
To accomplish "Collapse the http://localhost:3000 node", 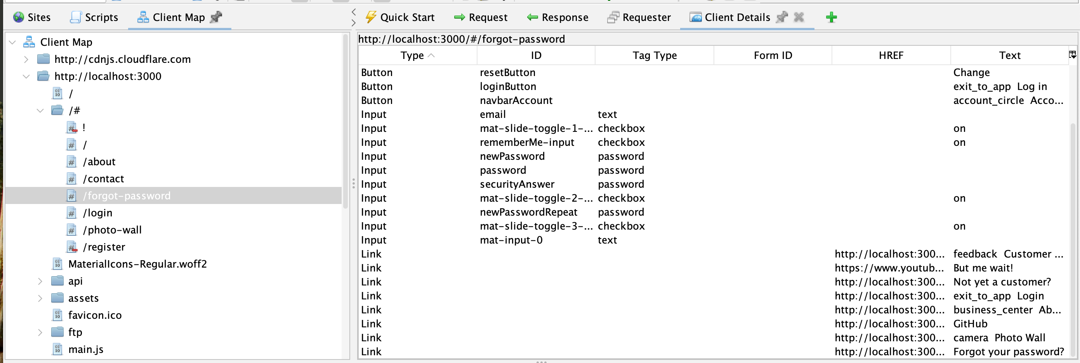I will pyautogui.click(x=26, y=76).
